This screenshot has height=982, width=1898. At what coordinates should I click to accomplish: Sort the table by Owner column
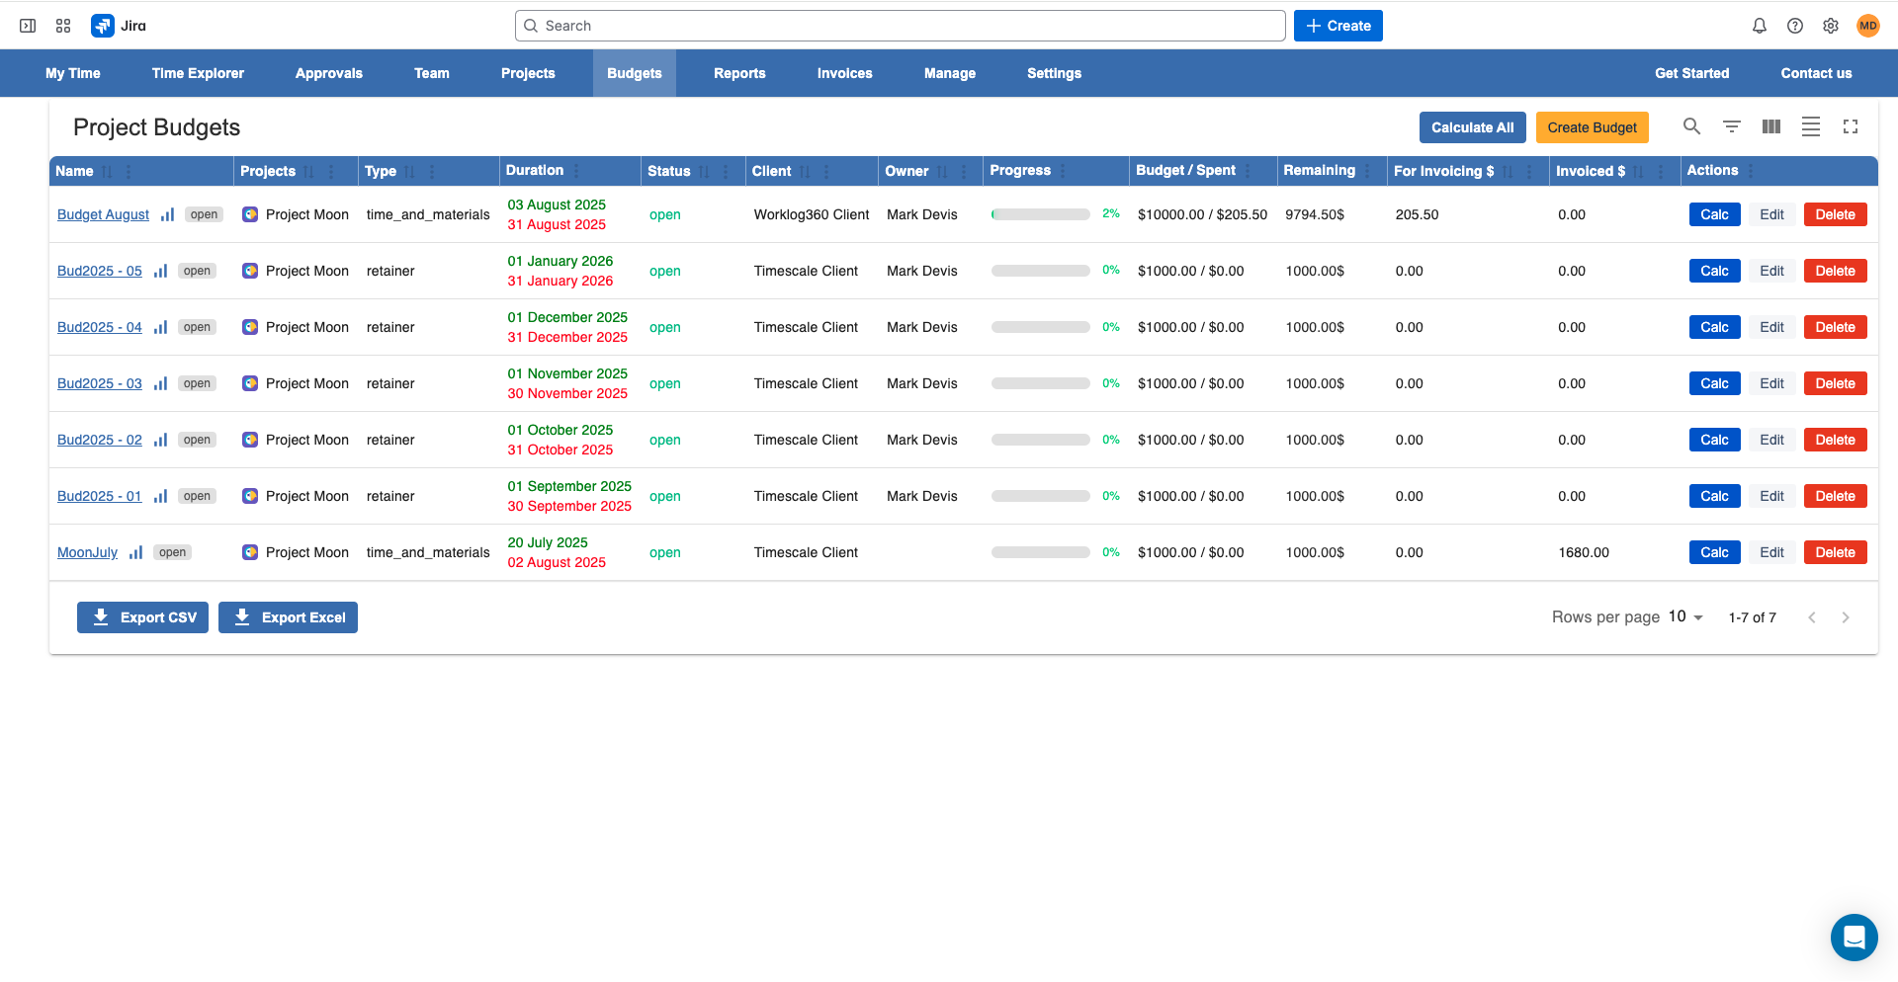[942, 172]
